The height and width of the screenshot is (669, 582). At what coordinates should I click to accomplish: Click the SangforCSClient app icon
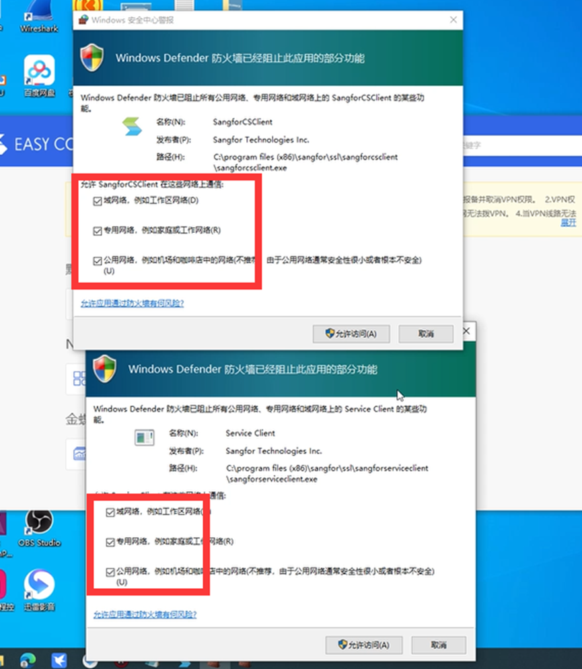tap(129, 127)
